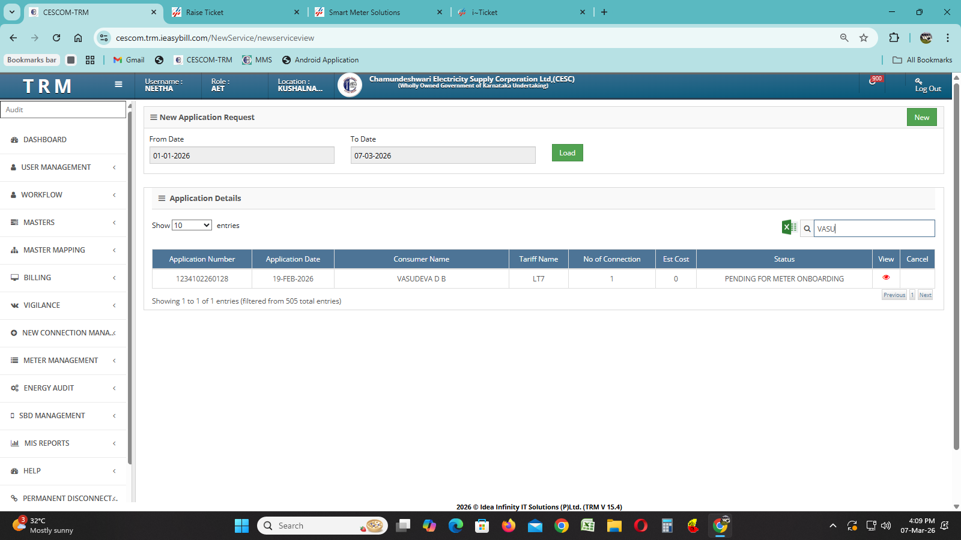
Task: Click the CESC corporation logo
Action: pos(350,85)
